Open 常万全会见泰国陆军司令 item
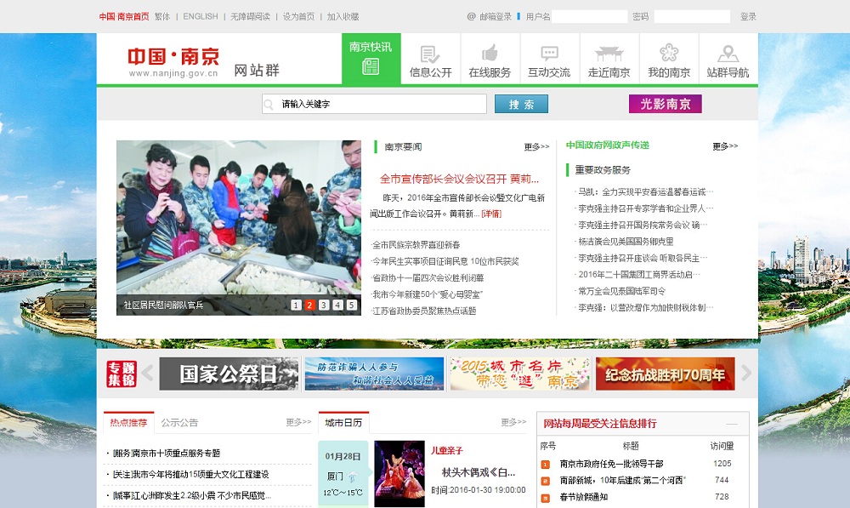Image resolution: width=850 pixels, height=508 pixels. [621, 291]
